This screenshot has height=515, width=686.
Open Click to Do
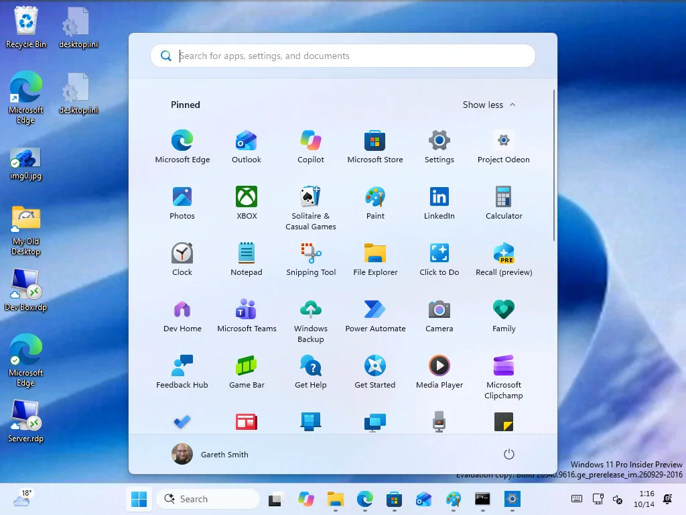click(x=439, y=260)
